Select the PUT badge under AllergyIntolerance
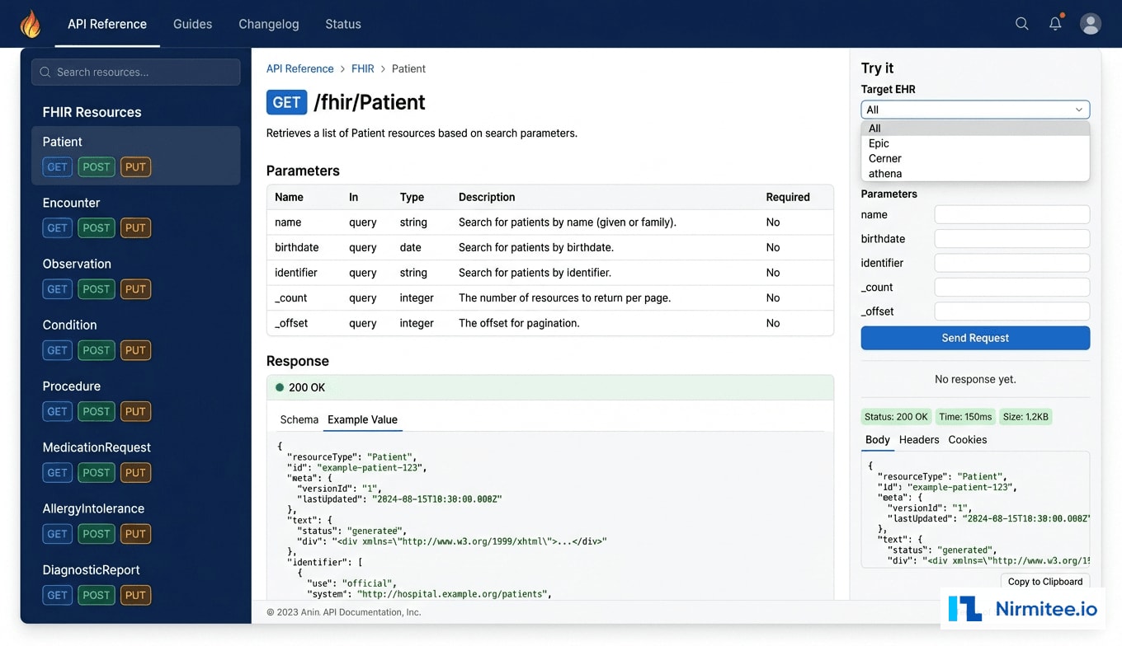Image resolution: width=1122 pixels, height=646 pixels. (137, 533)
